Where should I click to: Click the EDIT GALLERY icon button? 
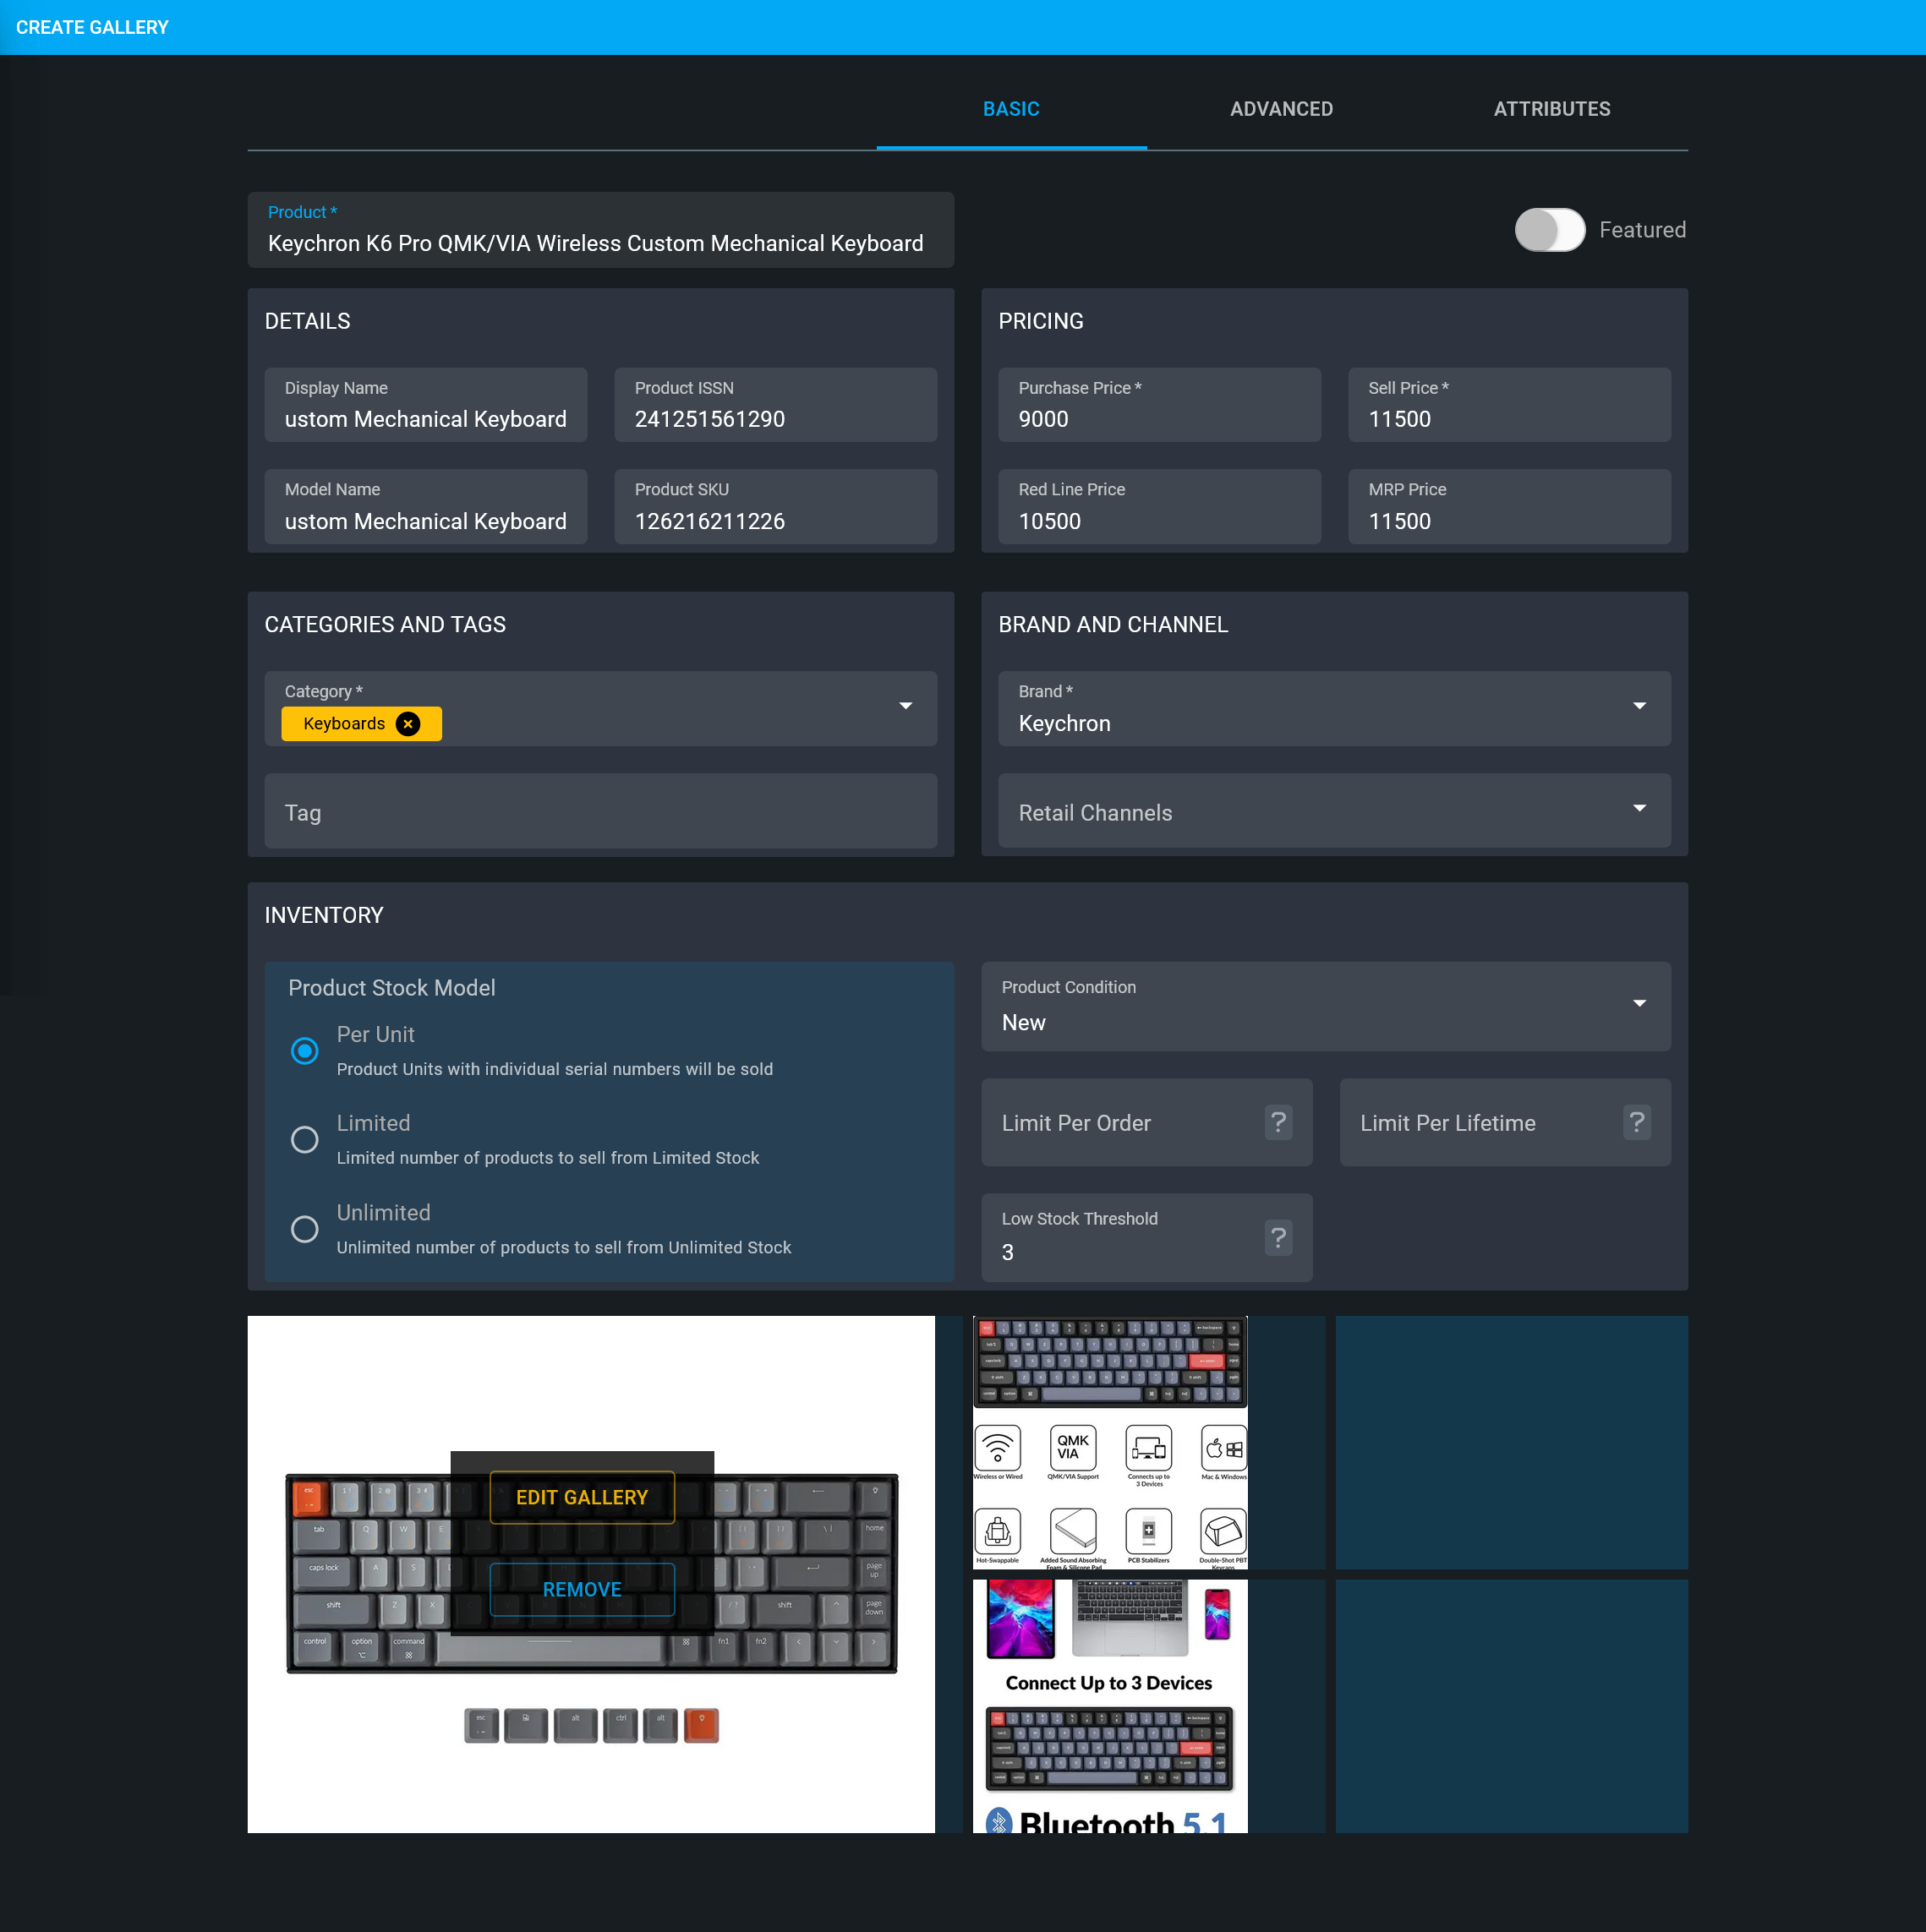(x=582, y=1495)
